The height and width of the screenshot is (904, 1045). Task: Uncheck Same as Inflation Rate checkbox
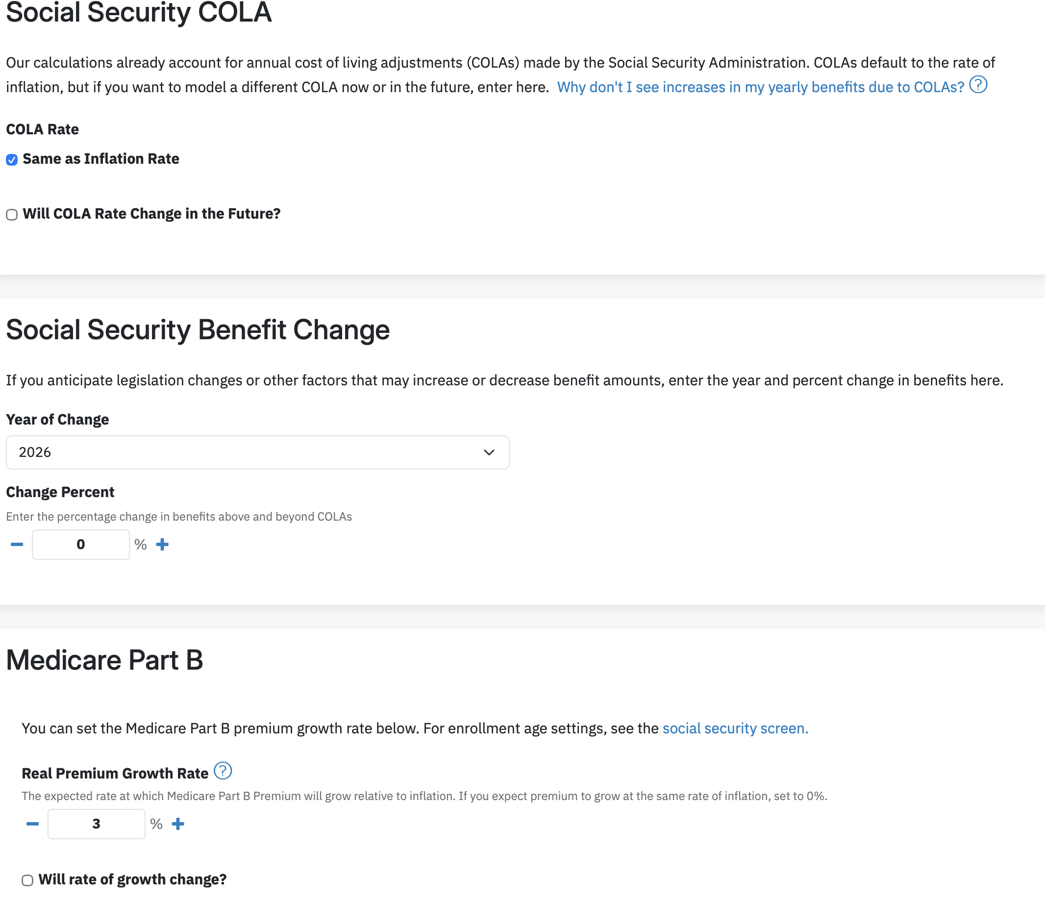coord(12,160)
